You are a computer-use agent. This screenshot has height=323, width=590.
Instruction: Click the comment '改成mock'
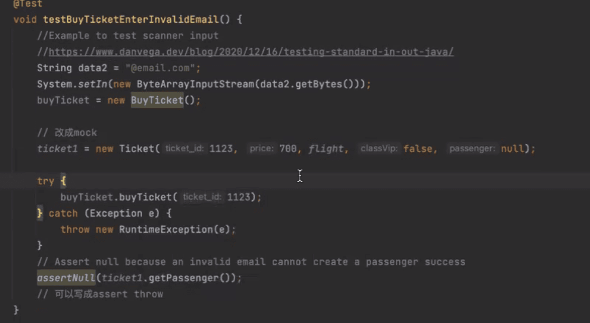point(67,133)
